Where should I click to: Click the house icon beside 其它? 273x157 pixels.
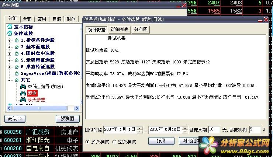point(17,80)
